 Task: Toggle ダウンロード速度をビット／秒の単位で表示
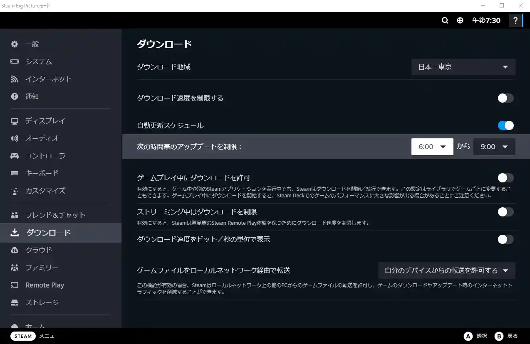(505, 239)
